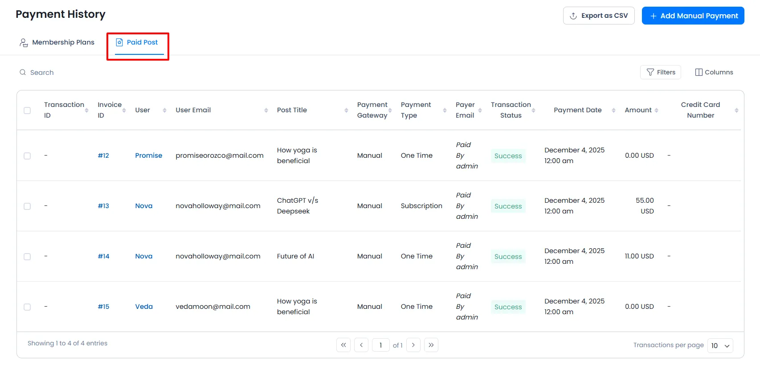Click ChatGPT v/s Deepseek post title
Image resolution: width=760 pixels, height=369 pixels.
coord(298,206)
